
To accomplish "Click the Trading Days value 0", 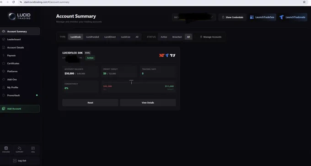I will tap(143, 74).
